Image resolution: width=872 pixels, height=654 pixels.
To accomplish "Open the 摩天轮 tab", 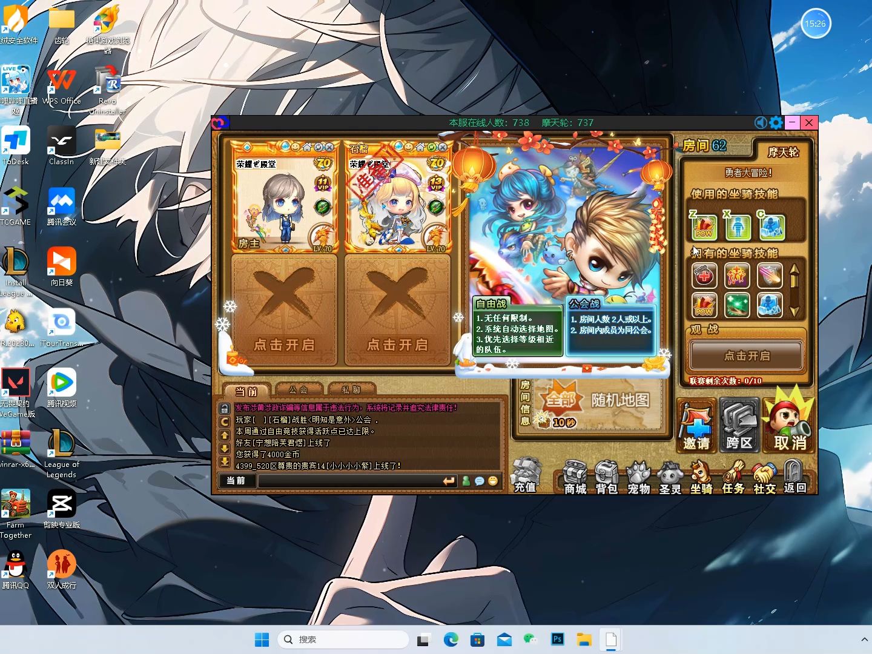I will (783, 151).
